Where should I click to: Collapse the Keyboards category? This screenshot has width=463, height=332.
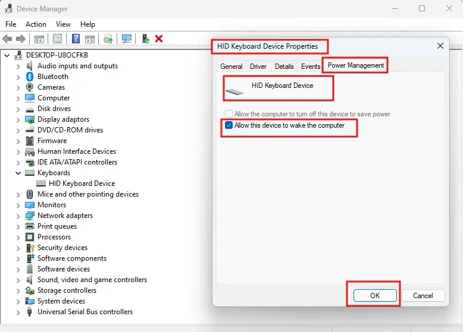click(x=18, y=173)
